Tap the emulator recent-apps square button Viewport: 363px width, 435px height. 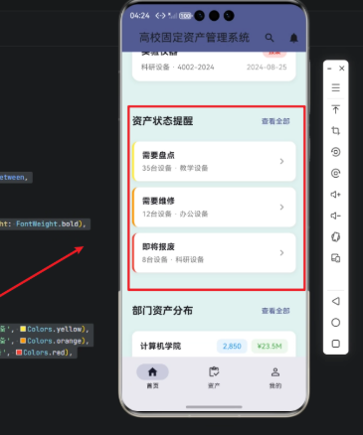pos(335,344)
